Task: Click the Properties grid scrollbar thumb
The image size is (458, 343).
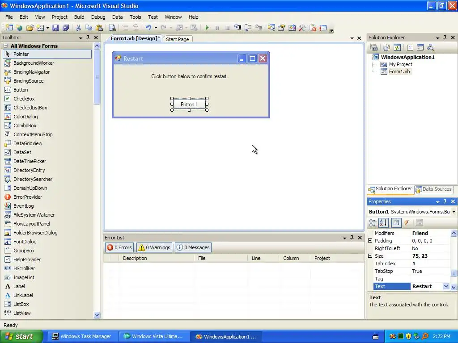Action: 454,273
